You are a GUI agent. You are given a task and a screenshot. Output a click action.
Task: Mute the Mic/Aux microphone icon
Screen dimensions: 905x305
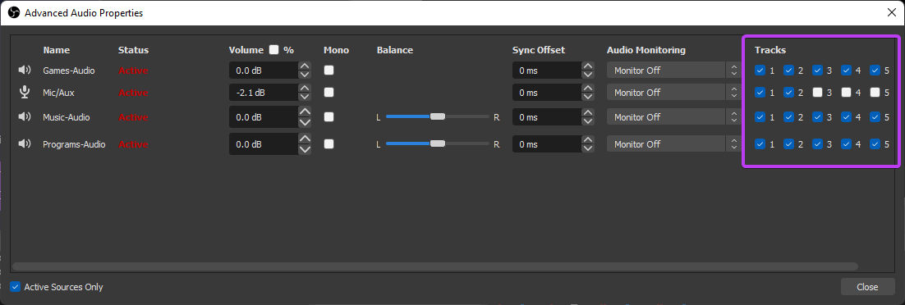(x=25, y=93)
